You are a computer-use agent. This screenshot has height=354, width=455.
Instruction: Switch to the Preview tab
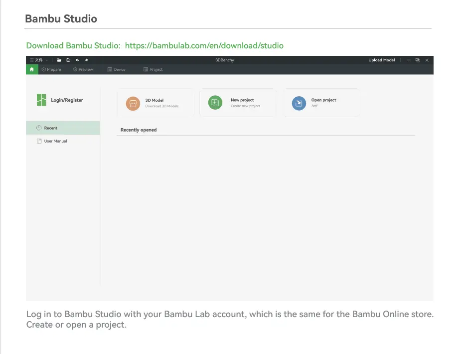(83, 69)
